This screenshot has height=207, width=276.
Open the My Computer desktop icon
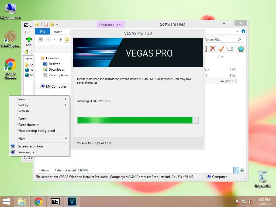coord(11,11)
